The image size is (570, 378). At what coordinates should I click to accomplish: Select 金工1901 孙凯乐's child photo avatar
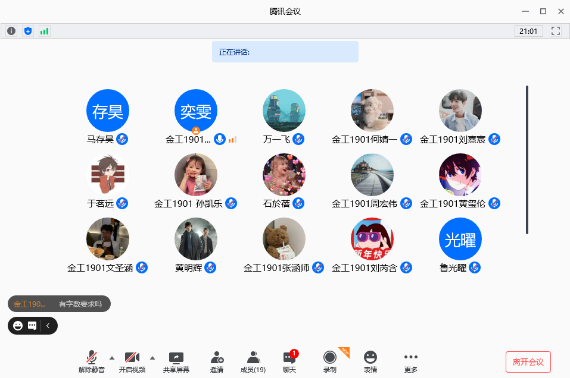click(196, 175)
